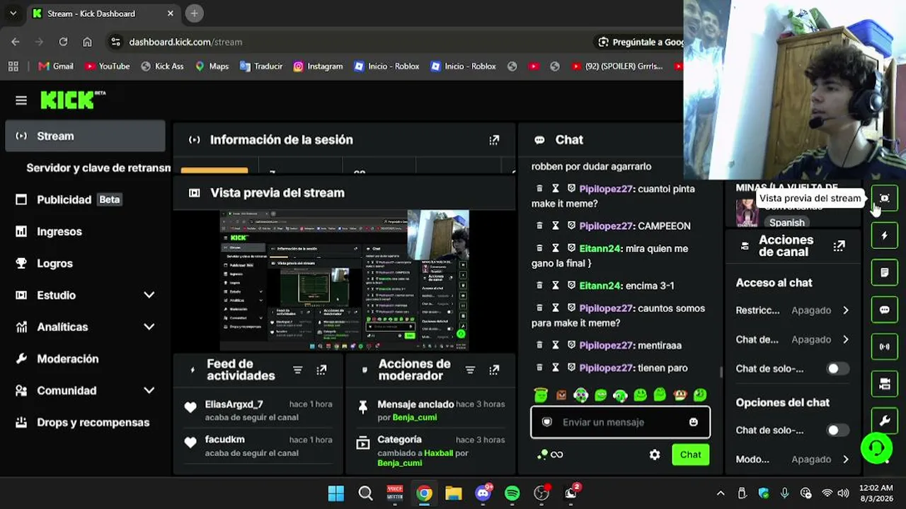Screen dimensions: 906x509
Task: Ban Pipilopez27 on the 'mentiraaa' message
Action: tap(572, 345)
